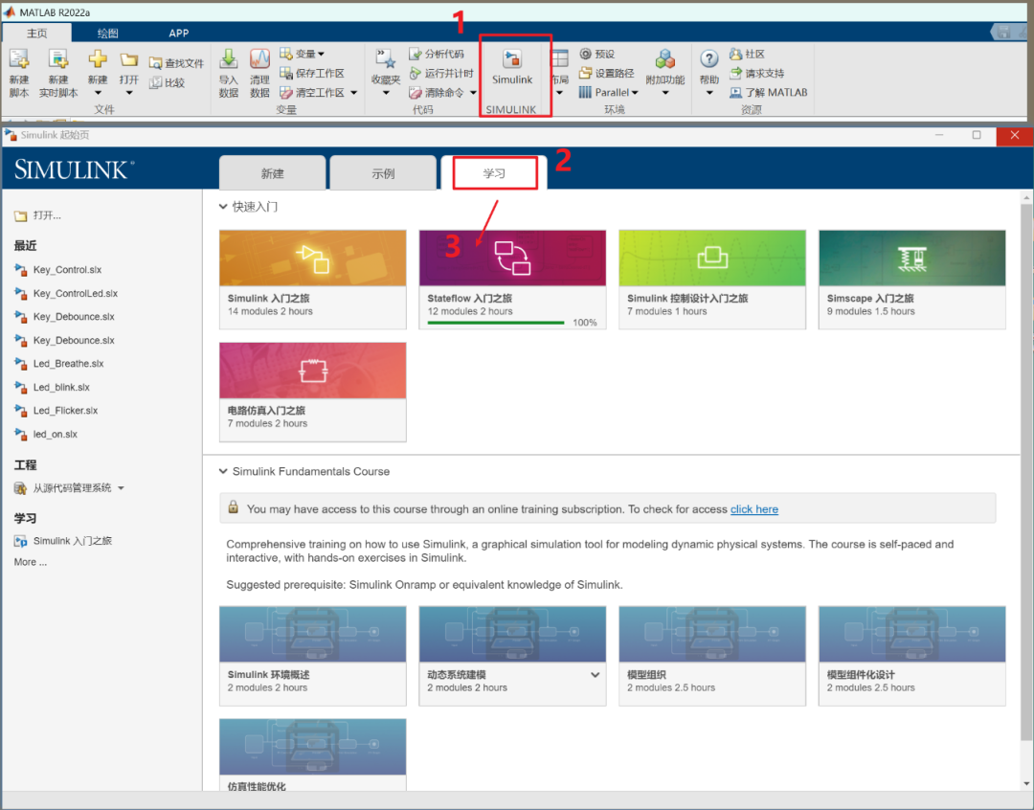
Task: Click the Stateflow course 100% progress bar
Action: tap(496, 323)
